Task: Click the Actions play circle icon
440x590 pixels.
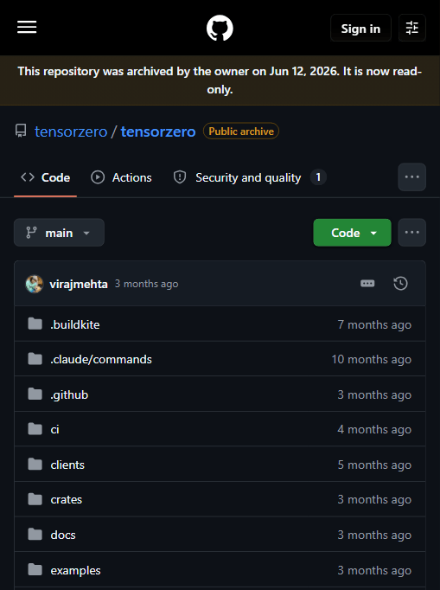Action: 98,177
